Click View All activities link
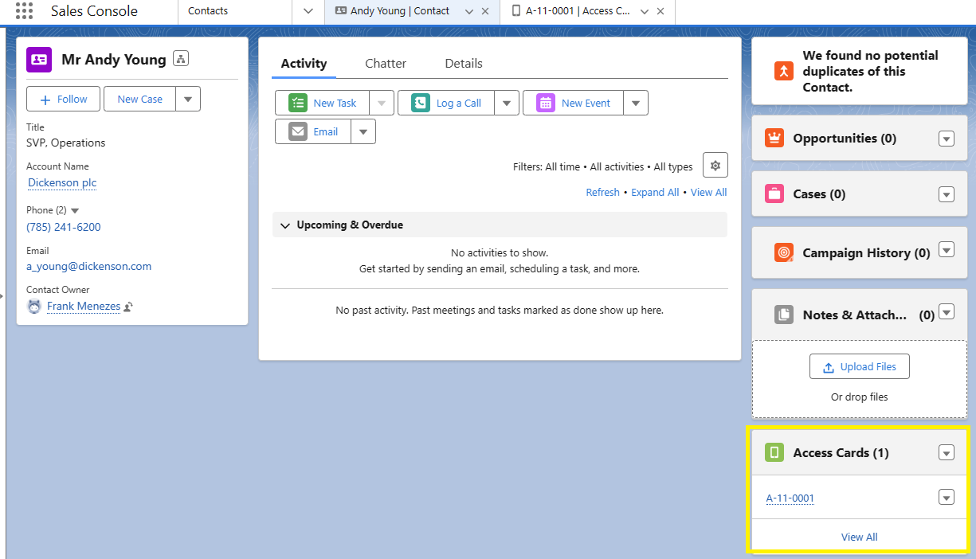The width and height of the screenshot is (976, 559). (x=709, y=192)
